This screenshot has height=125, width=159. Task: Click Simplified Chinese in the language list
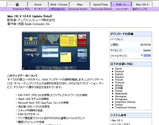click(x=125, y=102)
